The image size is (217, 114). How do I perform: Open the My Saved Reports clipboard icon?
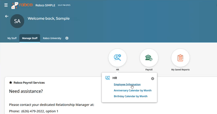coord(180,58)
